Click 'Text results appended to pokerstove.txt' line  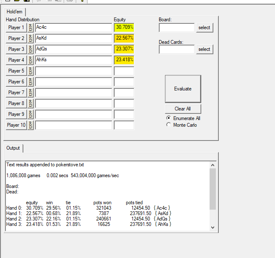45,165
